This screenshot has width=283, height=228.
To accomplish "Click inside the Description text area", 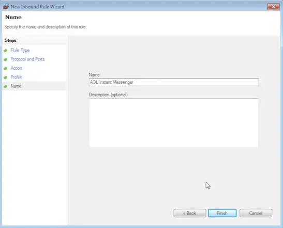I will click(x=174, y=123).
